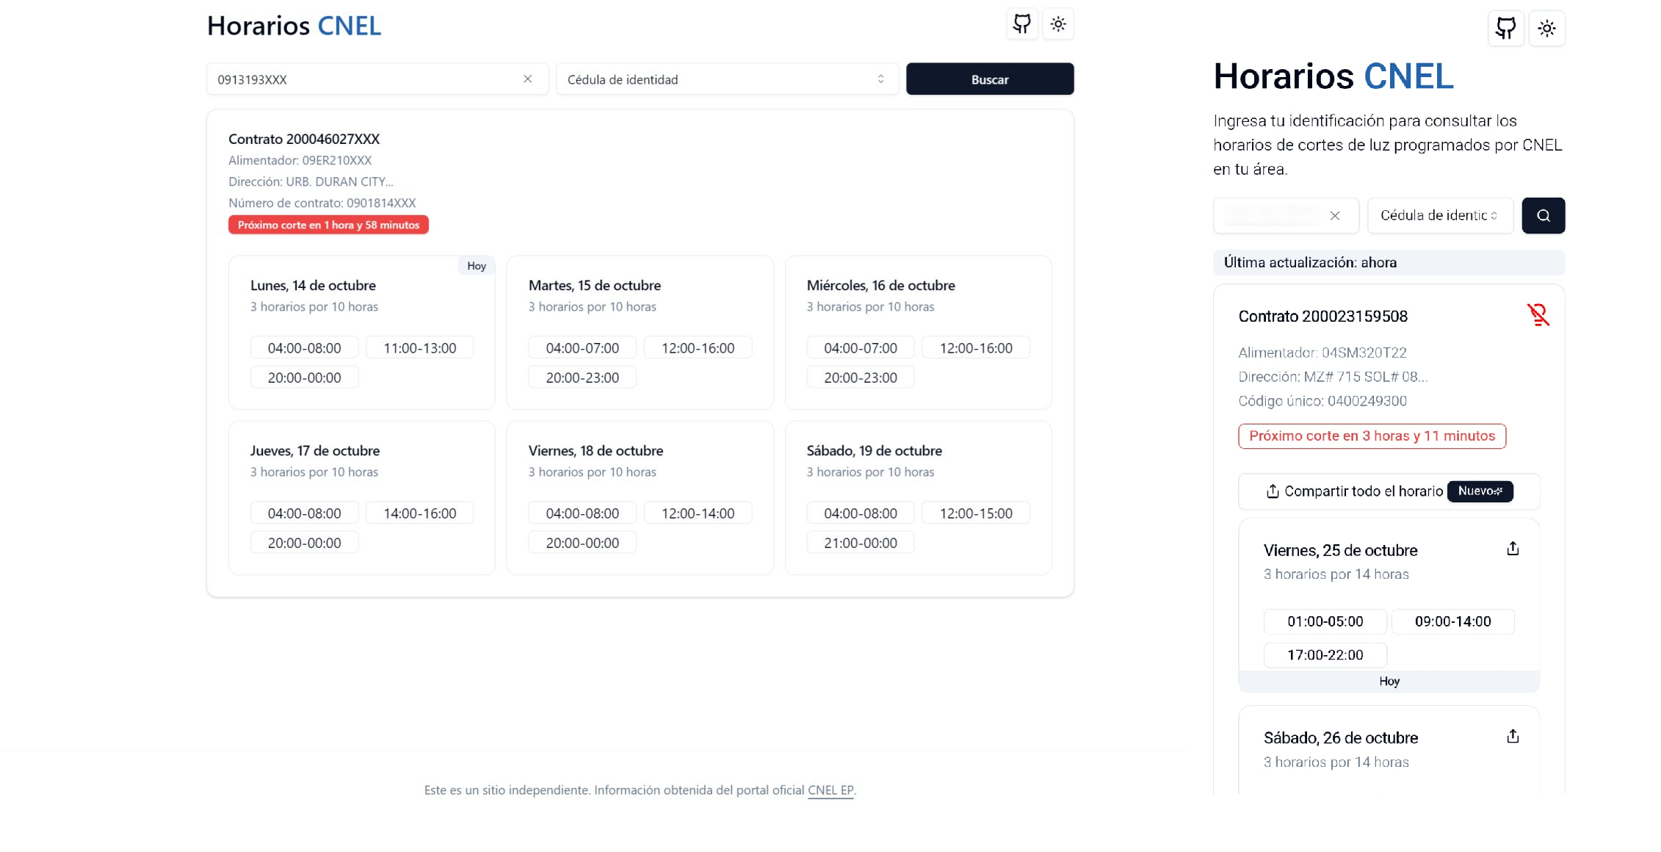
Task: Click 'Número de contrato: 0901814XXX' text
Action: click(322, 203)
